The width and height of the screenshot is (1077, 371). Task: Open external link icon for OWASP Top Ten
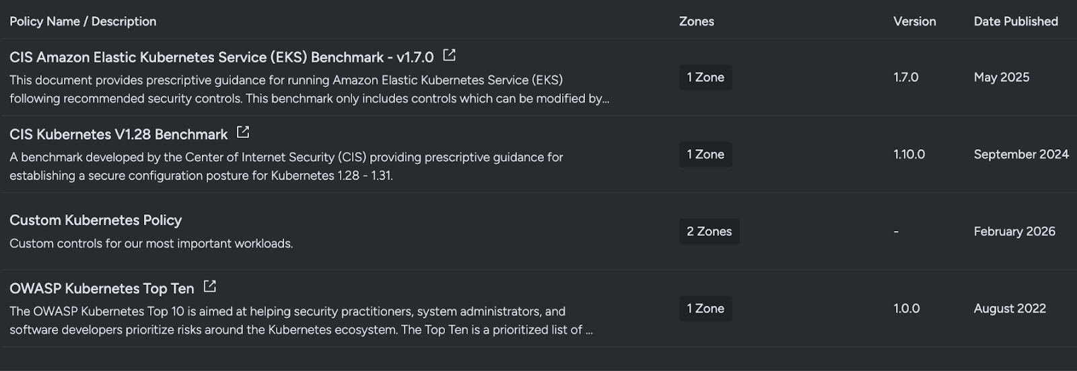coord(210,287)
